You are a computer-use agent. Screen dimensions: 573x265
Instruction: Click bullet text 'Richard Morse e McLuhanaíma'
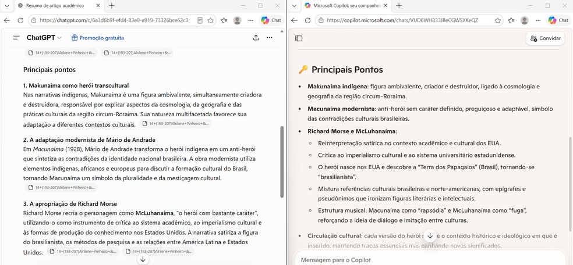[x=352, y=131]
